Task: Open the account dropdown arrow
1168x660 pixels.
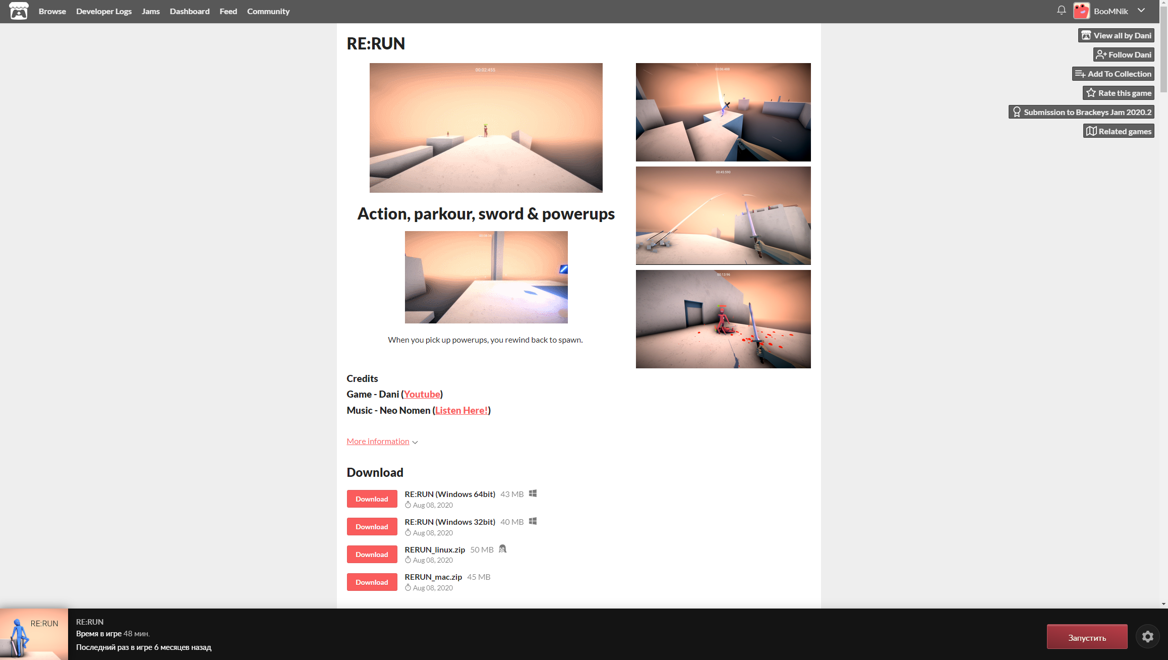Action: point(1141,11)
